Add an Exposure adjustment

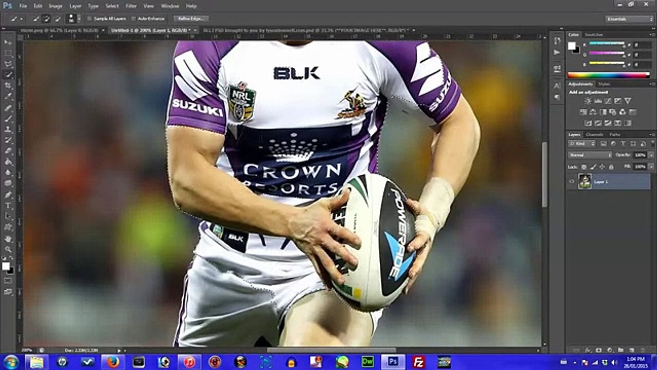coord(617,101)
